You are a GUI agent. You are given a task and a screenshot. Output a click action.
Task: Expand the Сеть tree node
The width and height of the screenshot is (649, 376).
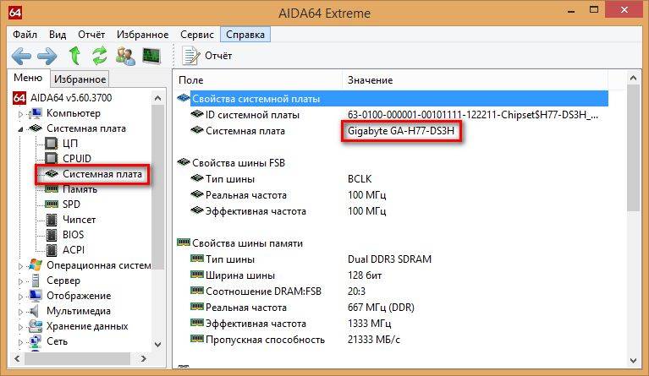coord(20,342)
